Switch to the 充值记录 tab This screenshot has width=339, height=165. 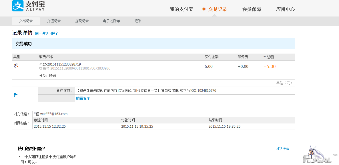[x=54, y=21]
